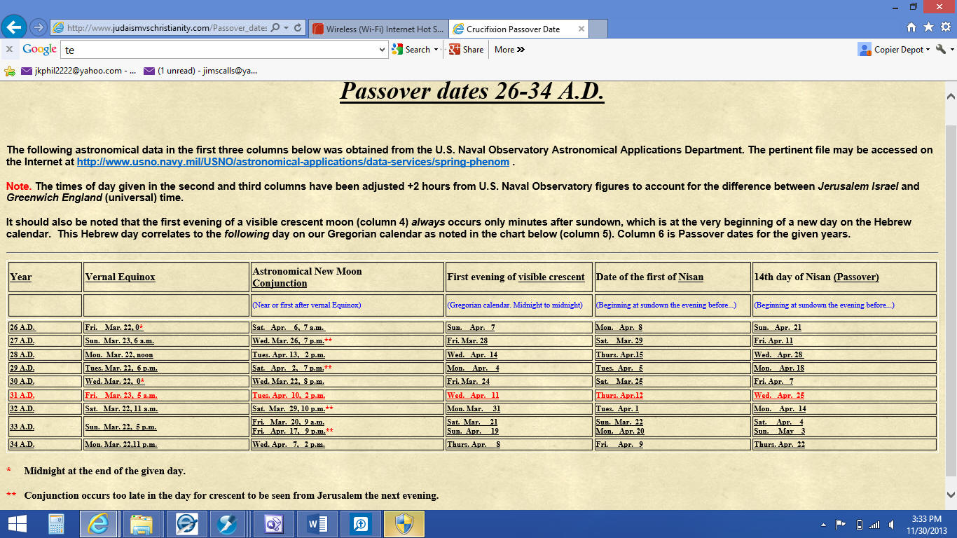The image size is (957, 538).
Task: Open Favorites with the star icon
Action: (x=928, y=27)
